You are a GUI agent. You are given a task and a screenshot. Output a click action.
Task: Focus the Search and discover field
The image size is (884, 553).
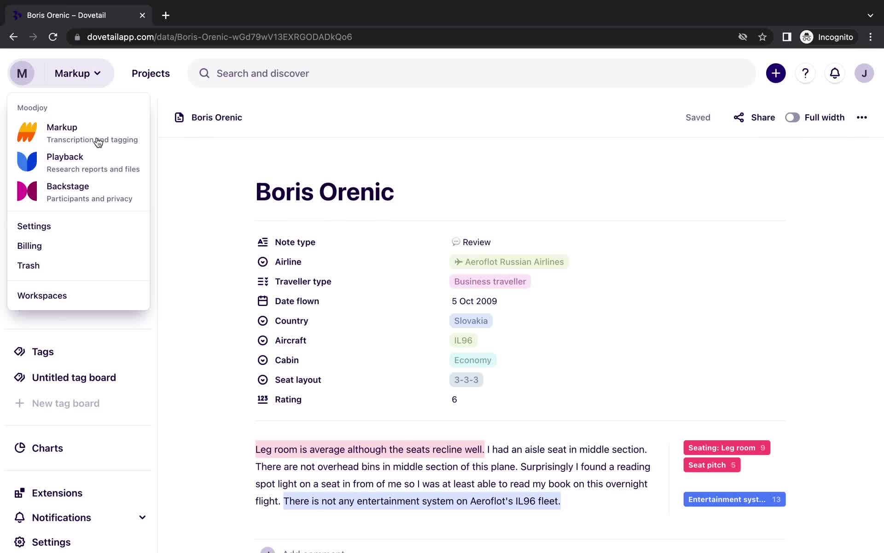[x=471, y=73]
